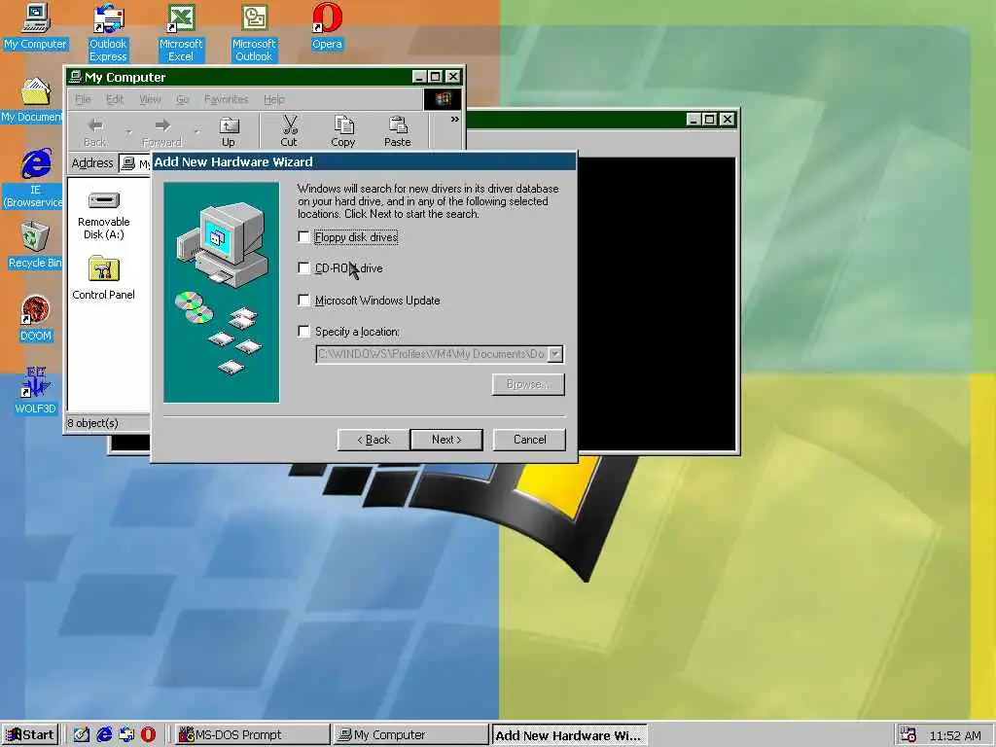The width and height of the screenshot is (996, 747).
Task: Cancel the Add New Hardware Wizard
Action: pyautogui.click(x=529, y=440)
